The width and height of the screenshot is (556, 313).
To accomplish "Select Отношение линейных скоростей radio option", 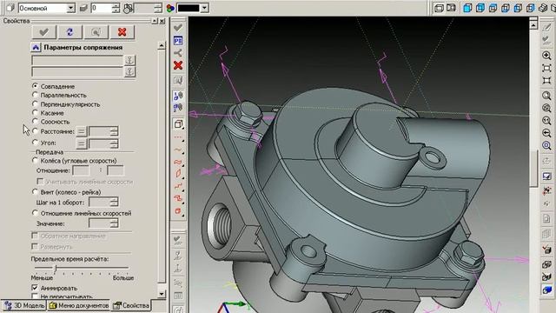I will click(35, 213).
